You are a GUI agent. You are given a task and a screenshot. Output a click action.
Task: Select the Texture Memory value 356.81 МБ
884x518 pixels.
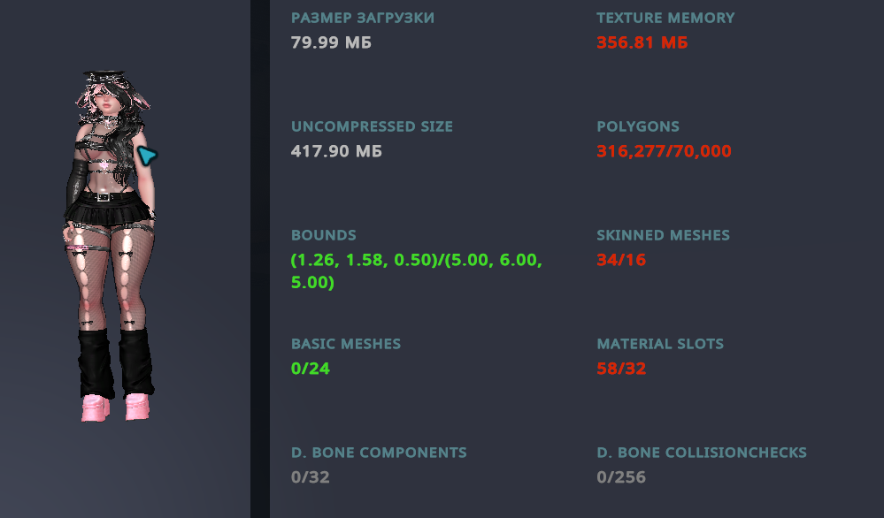pos(642,42)
